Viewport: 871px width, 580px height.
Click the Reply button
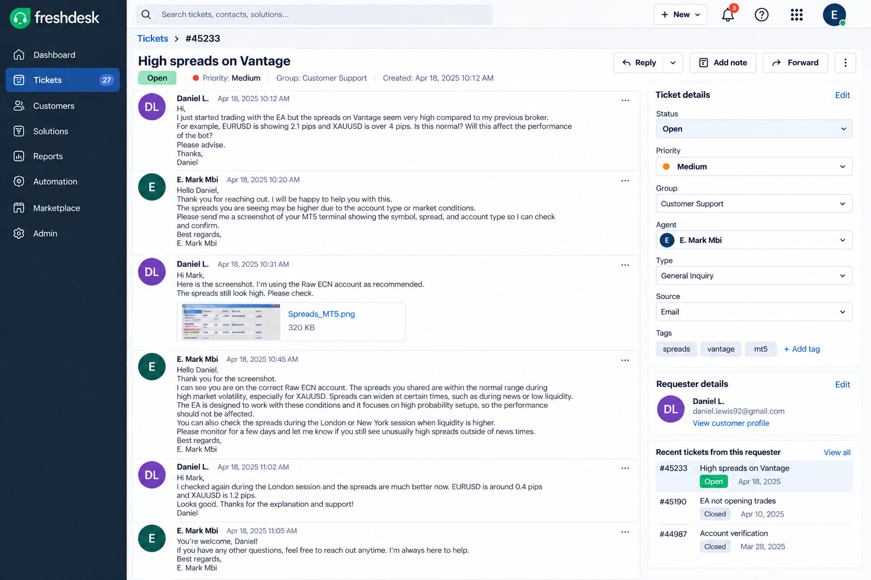(x=639, y=63)
